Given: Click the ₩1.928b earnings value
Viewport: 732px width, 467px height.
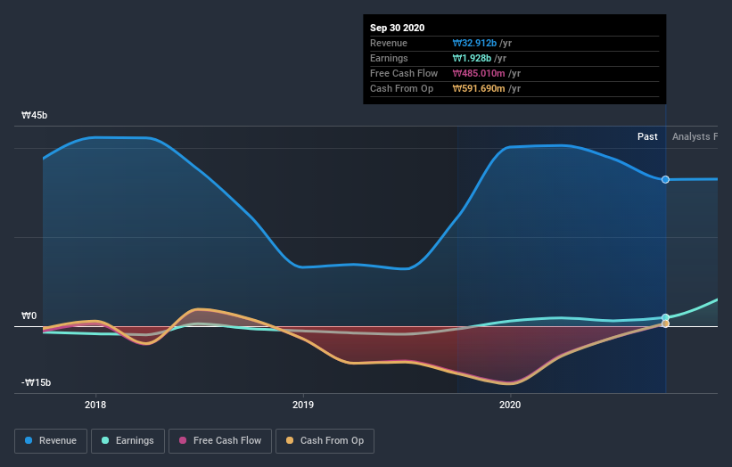Looking at the screenshot, I should (472, 58).
